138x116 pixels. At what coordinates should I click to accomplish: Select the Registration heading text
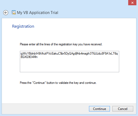pyautogui.click(x=23, y=26)
